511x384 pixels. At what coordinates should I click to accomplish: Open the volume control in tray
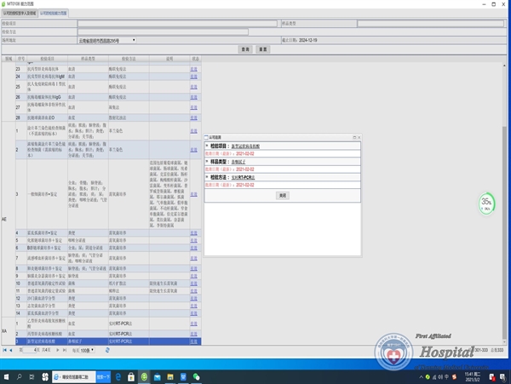[x=440, y=377]
